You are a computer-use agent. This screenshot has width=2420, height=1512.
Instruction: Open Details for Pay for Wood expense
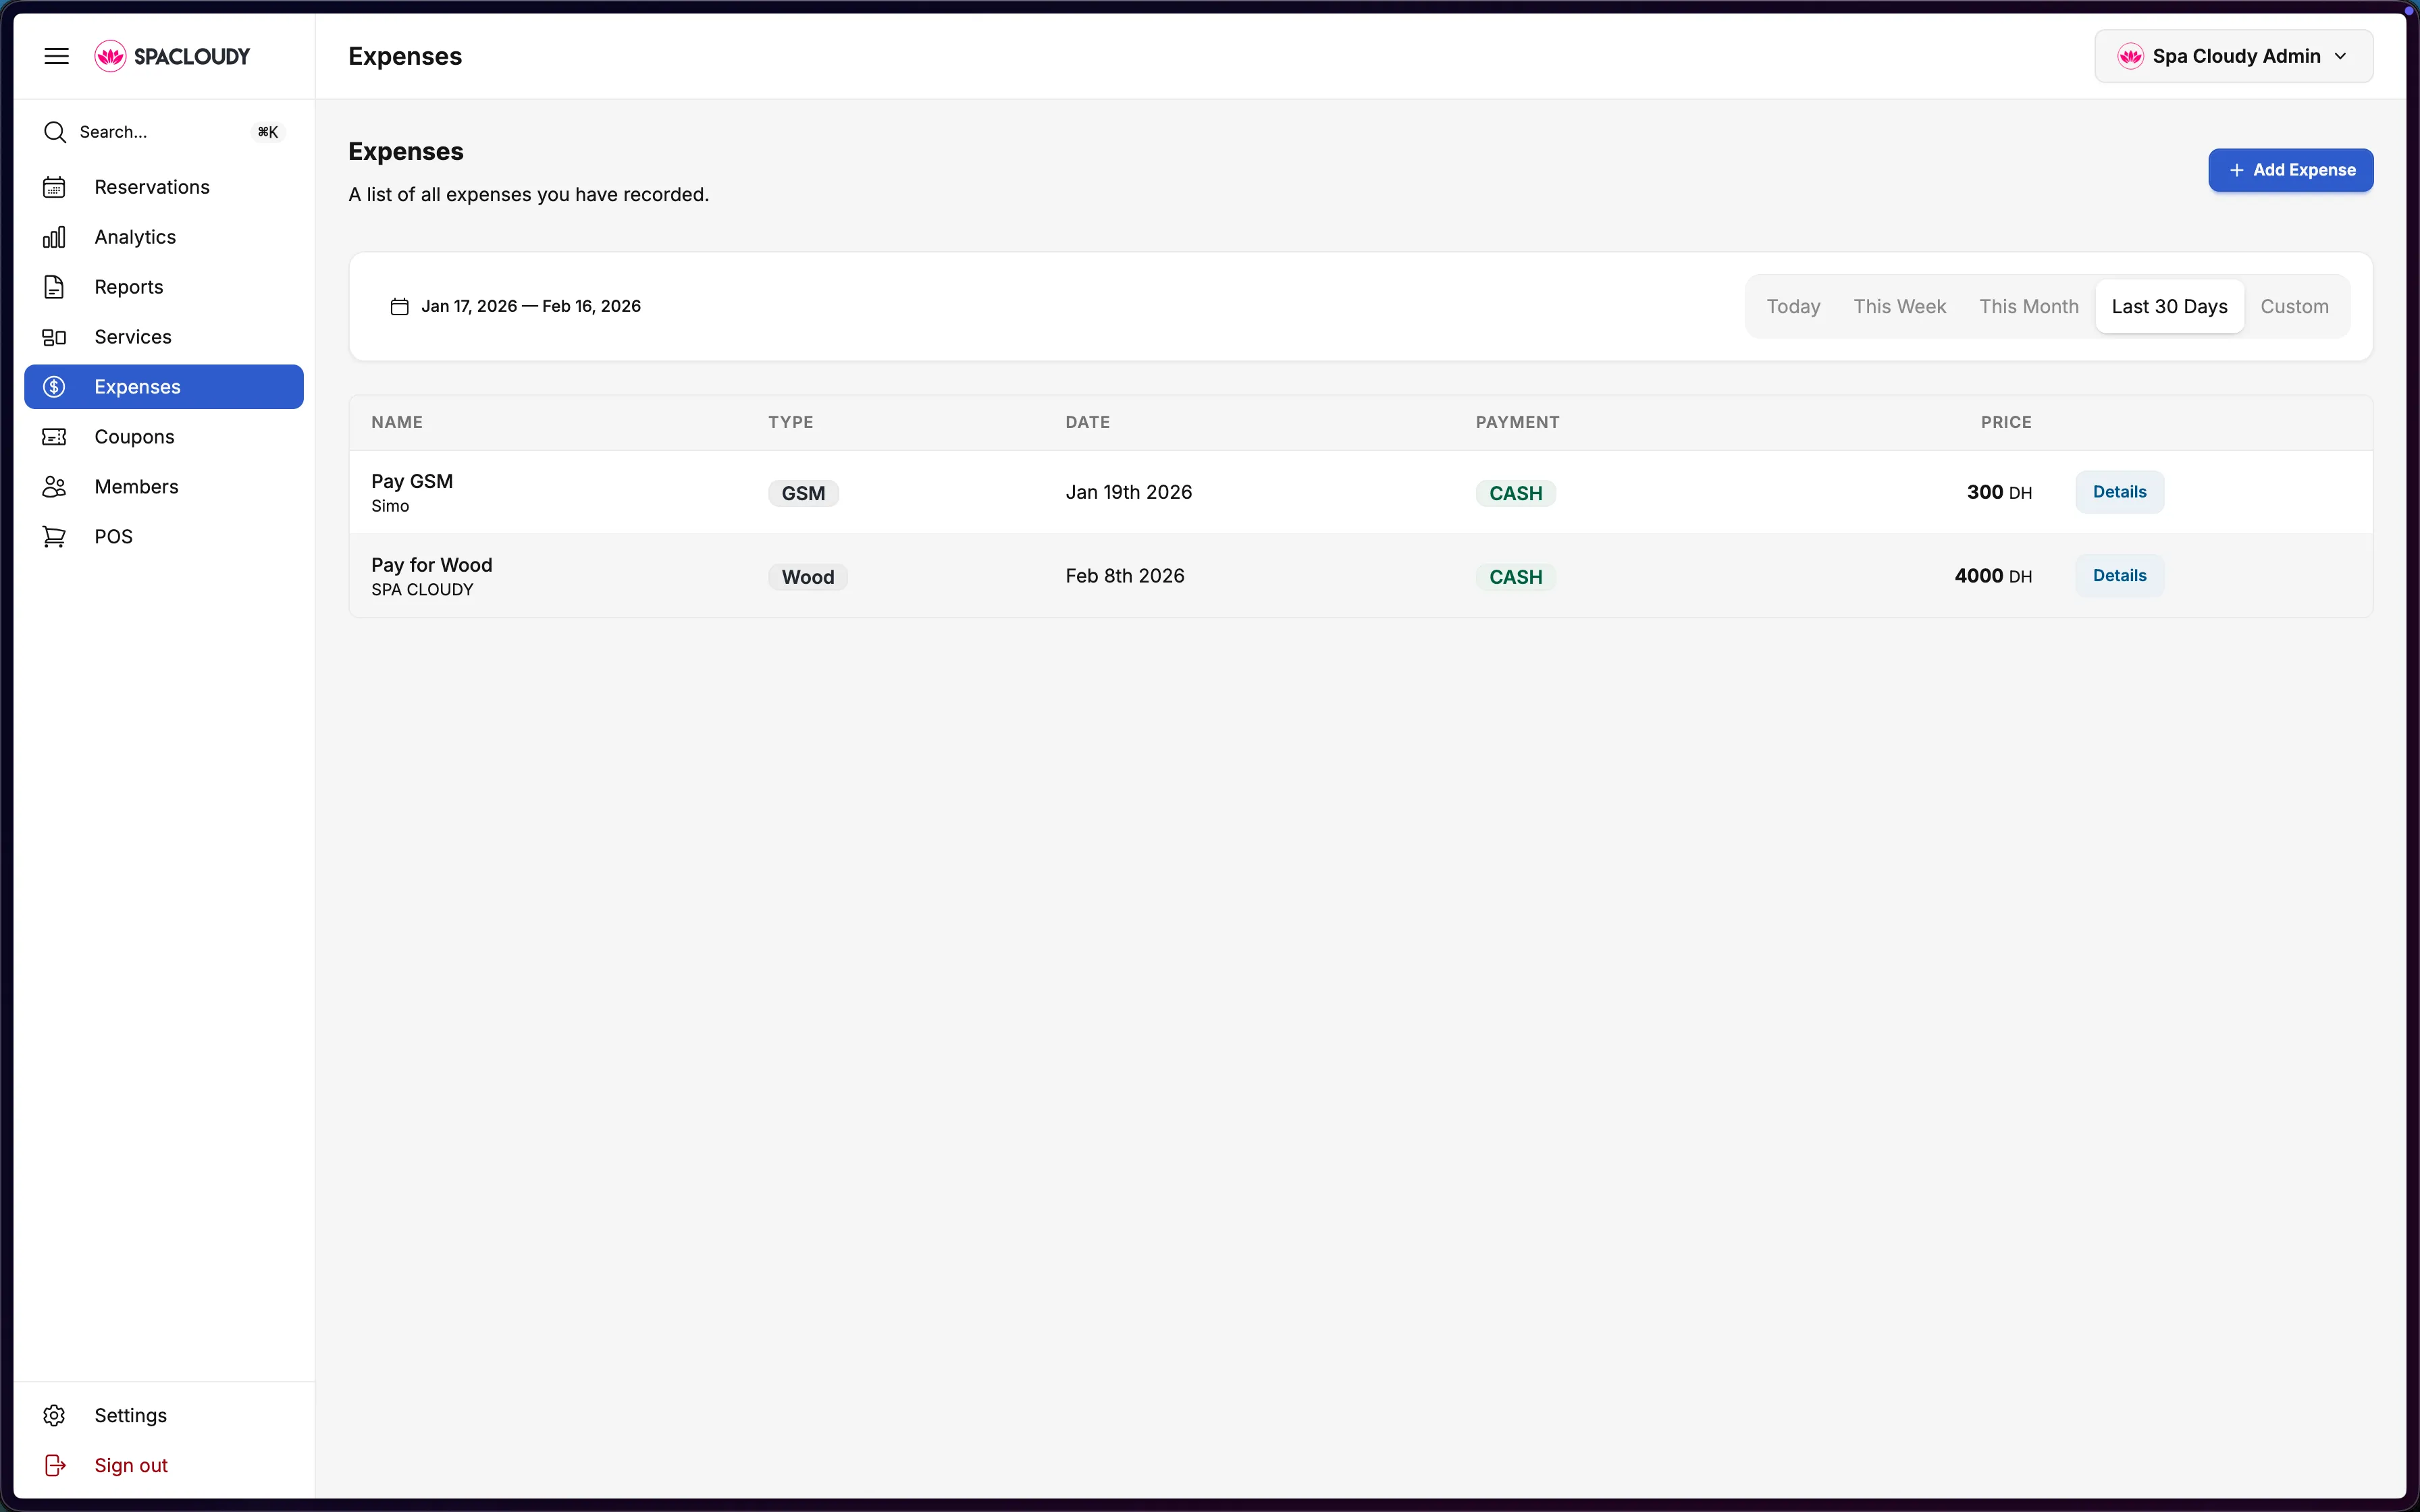2119,575
